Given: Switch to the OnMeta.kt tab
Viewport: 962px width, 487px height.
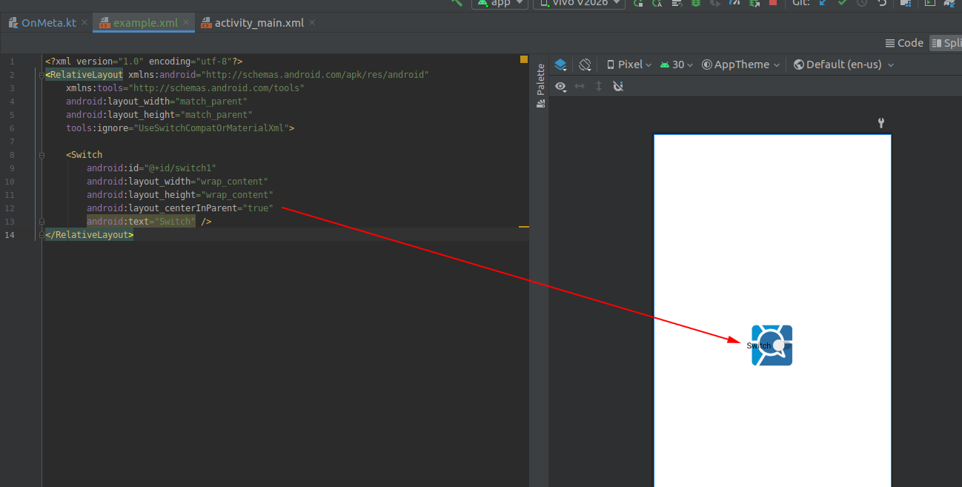Looking at the screenshot, I should 49,22.
